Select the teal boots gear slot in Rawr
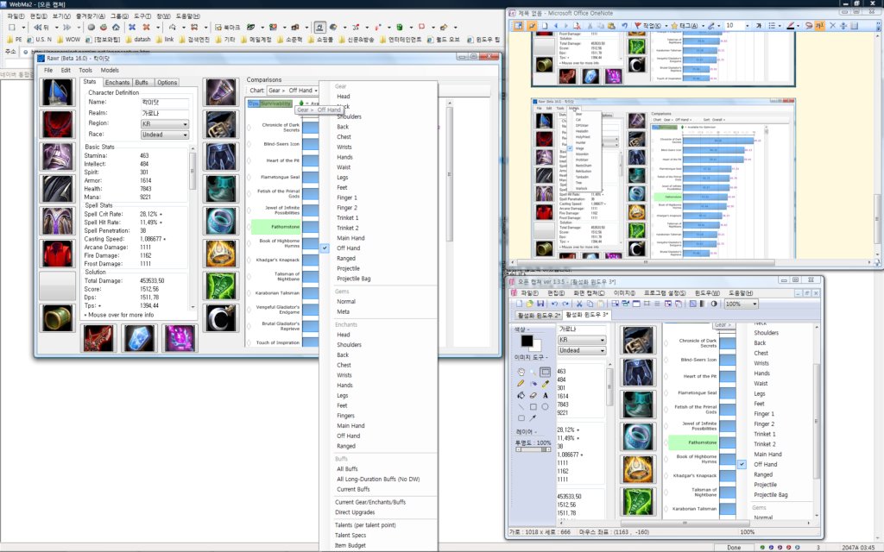The height and width of the screenshot is (552, 884). coord(221,189)
